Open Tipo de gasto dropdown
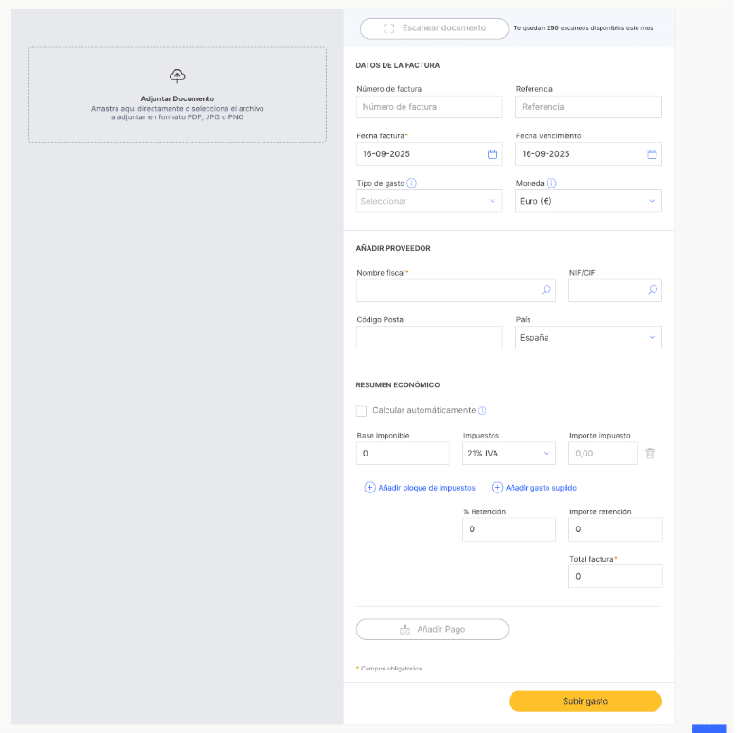This screenshot has height=733, width=737. point(429,201)
